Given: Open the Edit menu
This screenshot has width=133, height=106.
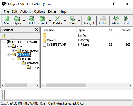Looking at the screenshot, I should tap(14, 11).
